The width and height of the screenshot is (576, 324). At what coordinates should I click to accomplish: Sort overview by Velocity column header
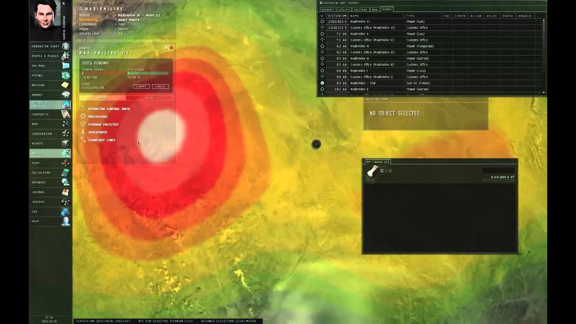(x=491, y=16)
